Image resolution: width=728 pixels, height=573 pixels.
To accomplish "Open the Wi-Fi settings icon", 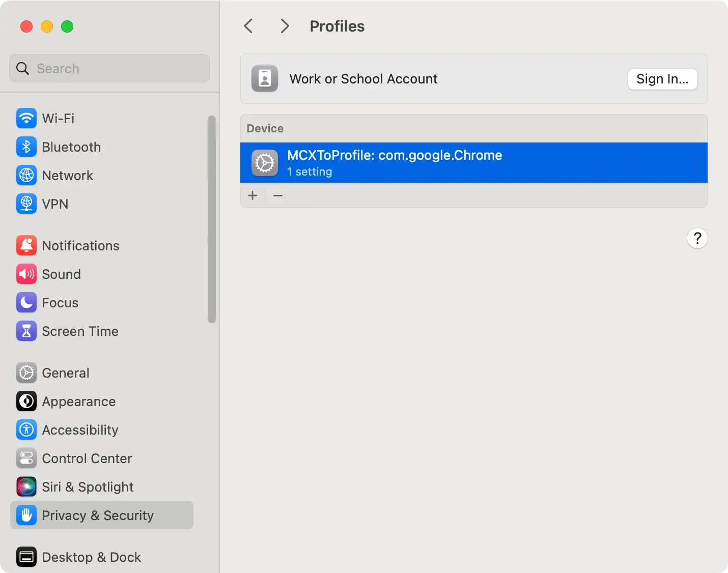I will pyautogui.click(x=26, y=119).
